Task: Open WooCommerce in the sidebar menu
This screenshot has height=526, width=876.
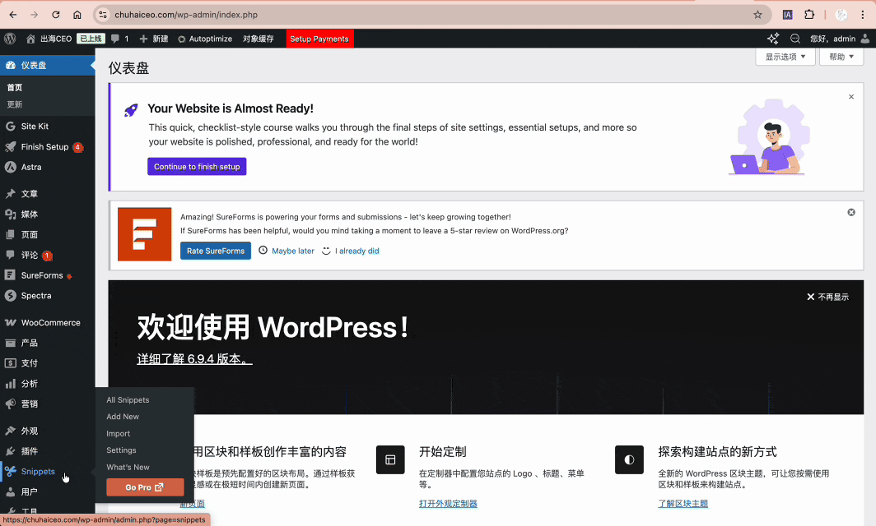Action: [50, 323]
